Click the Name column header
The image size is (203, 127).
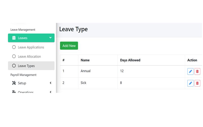(85, 60)
